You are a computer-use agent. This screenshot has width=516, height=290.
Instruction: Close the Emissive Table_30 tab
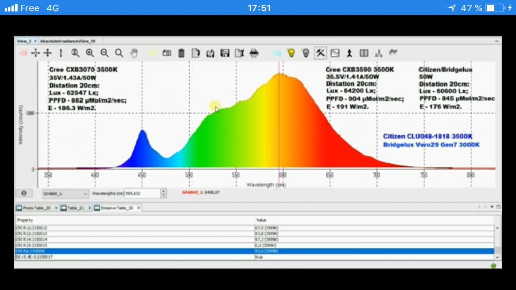click(139, 208)
